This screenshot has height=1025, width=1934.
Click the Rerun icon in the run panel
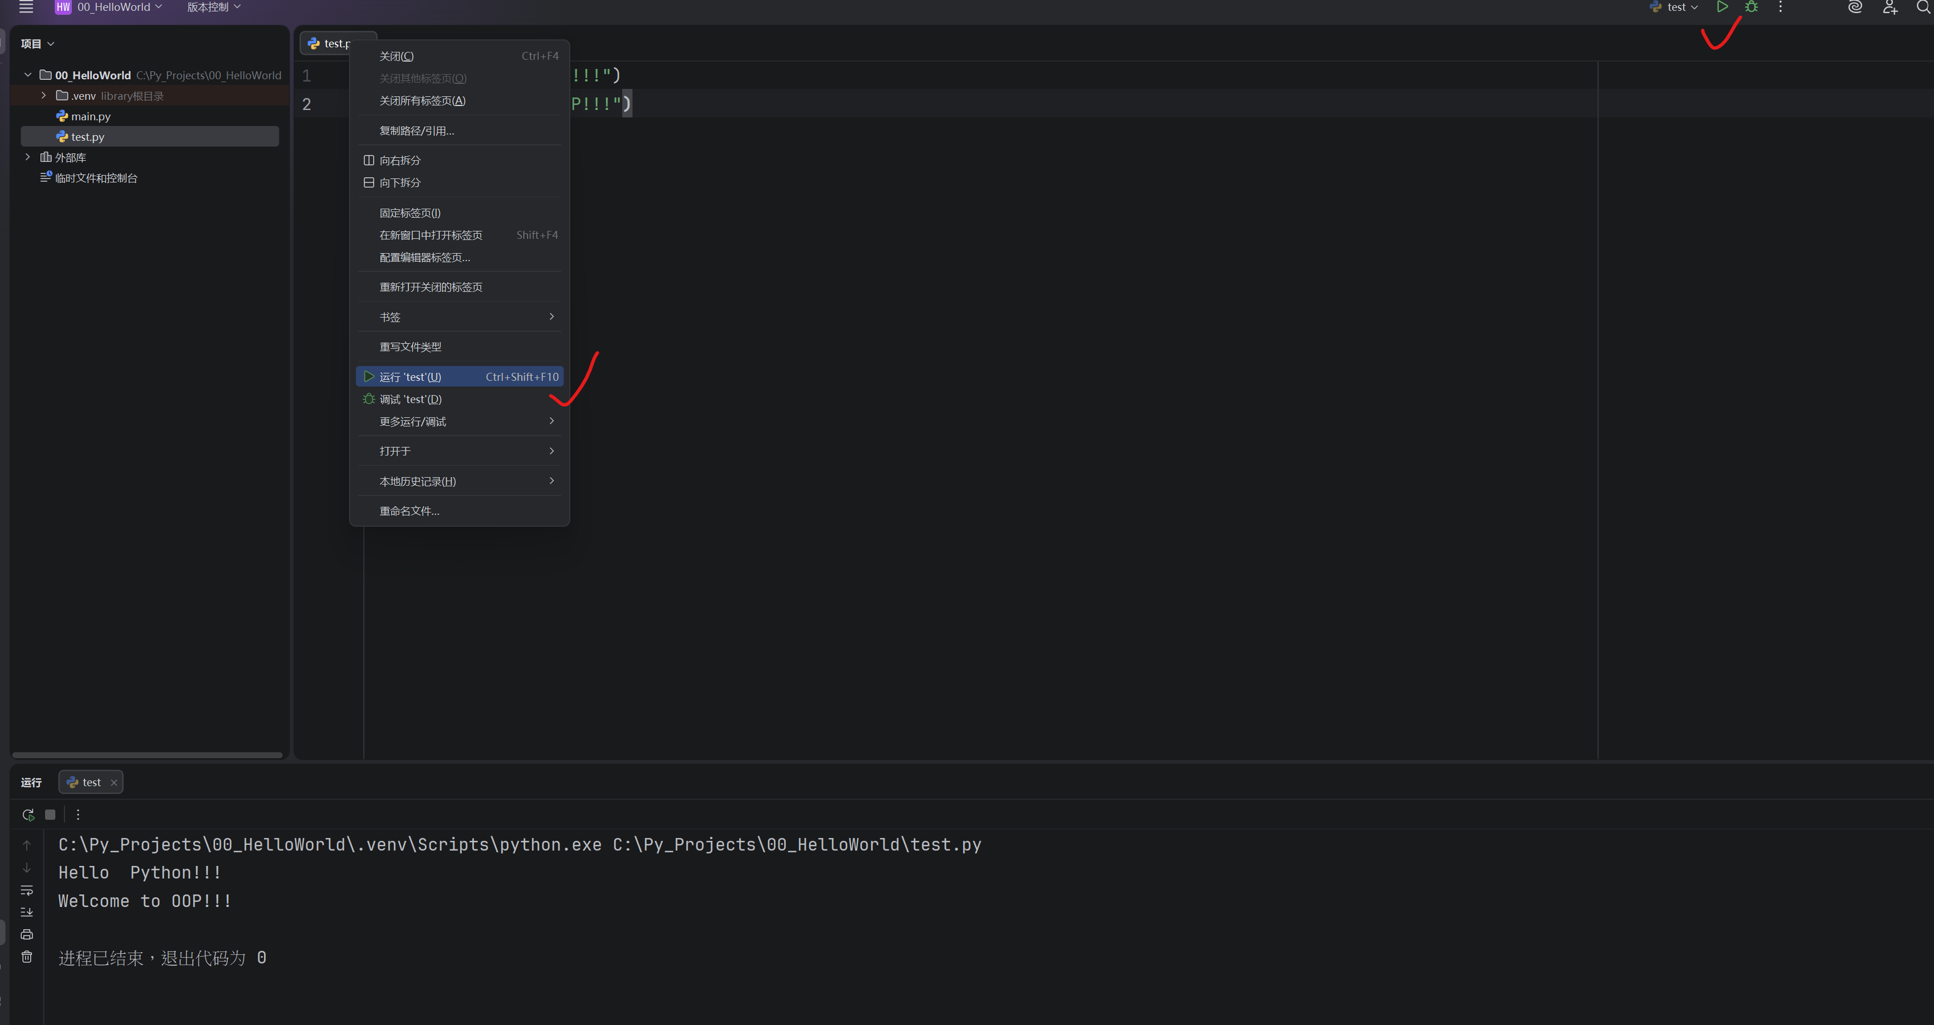click(28, 814)
